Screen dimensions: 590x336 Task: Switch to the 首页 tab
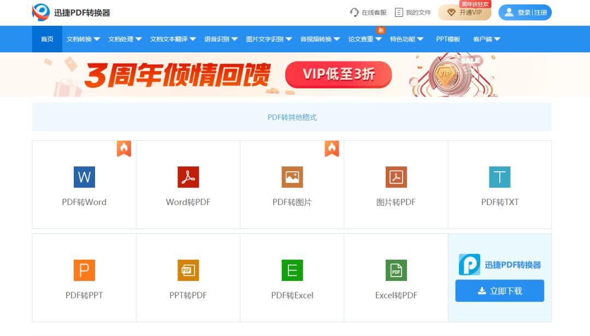click(46, 39)
